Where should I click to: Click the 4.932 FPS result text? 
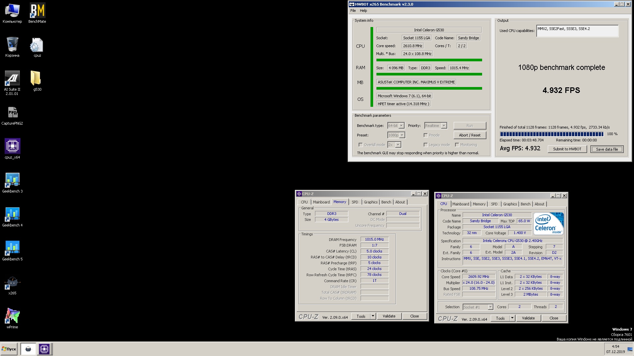click(561, 90)
